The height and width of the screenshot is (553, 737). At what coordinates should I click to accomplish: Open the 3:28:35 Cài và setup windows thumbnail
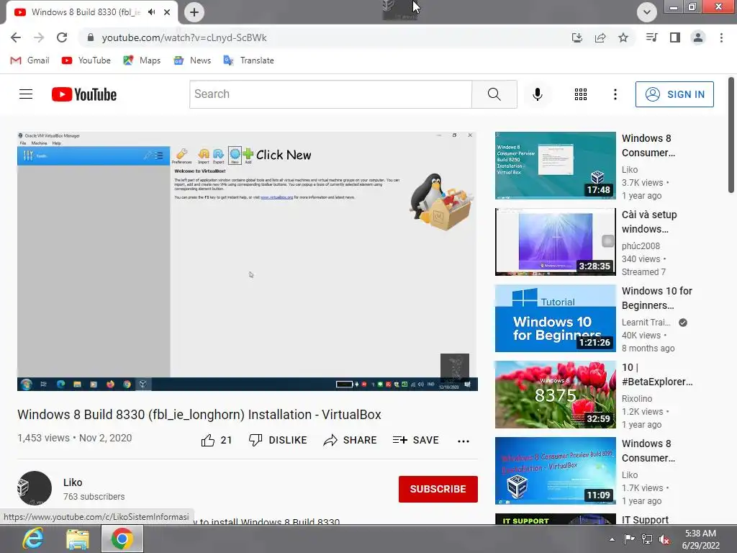(x=555, y=242)
